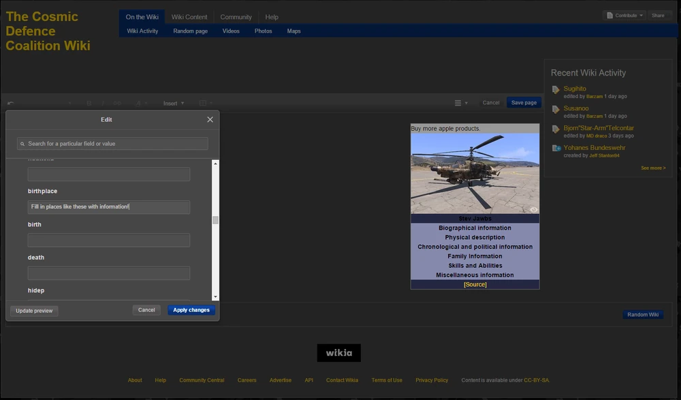Click the edit icon beside Sugihito
681x400 pixels.
point(556,89)
